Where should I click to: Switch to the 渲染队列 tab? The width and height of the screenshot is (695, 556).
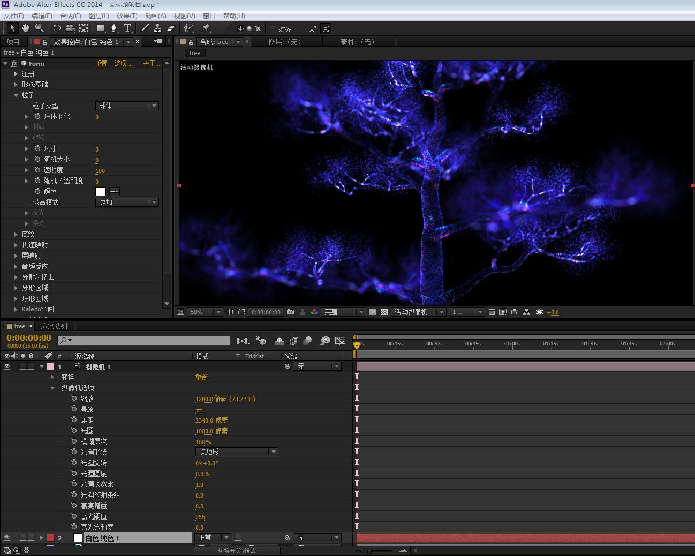[x=54, y=326]
